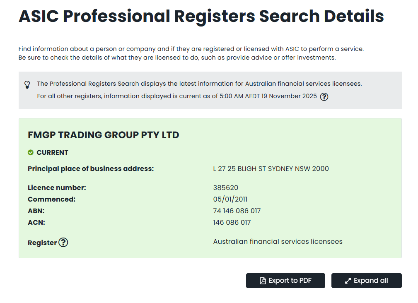Click the L 27 25 BLIGH ST address

271,169
